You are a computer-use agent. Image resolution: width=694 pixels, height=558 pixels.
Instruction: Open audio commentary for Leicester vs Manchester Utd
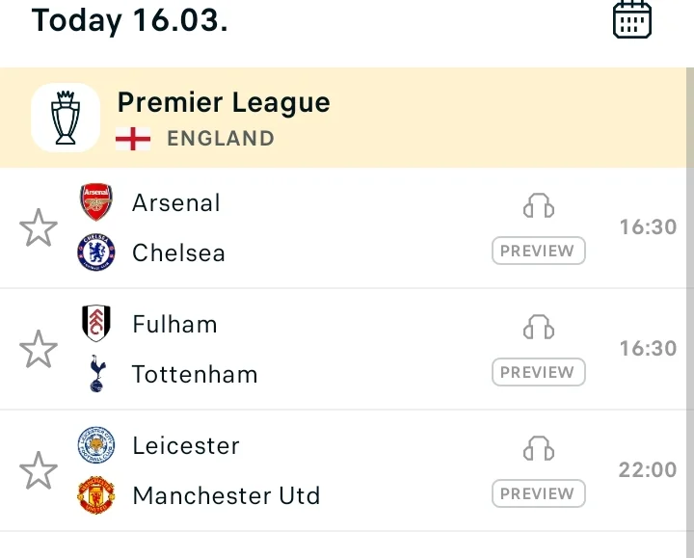(x=539, y=449)
